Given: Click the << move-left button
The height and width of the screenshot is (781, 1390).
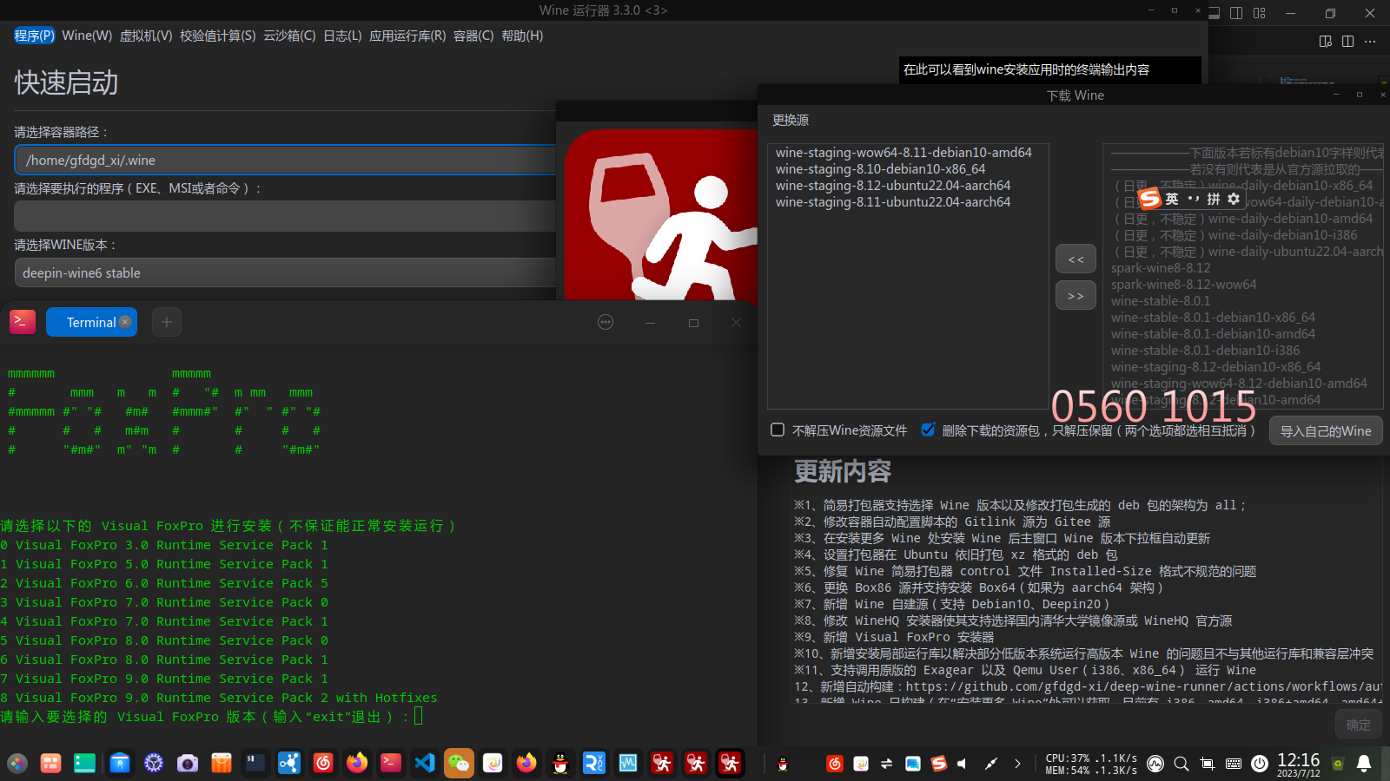Looking at the screenshot, I should [1076, 259].
